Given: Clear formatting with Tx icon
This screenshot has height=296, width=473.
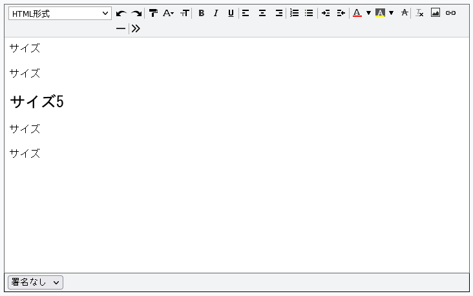Looking at the screenshot, I should coord(419,13).
